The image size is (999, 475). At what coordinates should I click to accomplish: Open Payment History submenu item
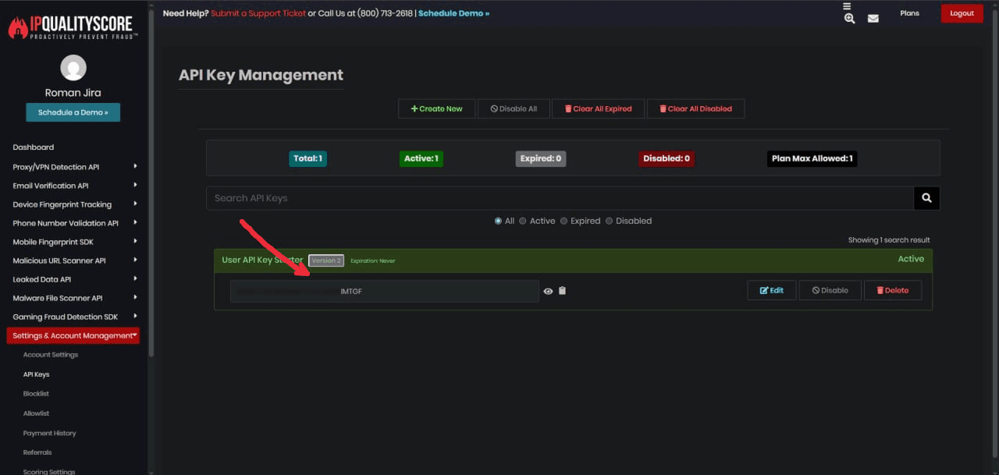(x=50, y=433)
